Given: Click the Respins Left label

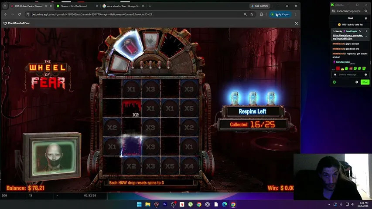Looking at the screenshot, I should [x=253, y=111].
